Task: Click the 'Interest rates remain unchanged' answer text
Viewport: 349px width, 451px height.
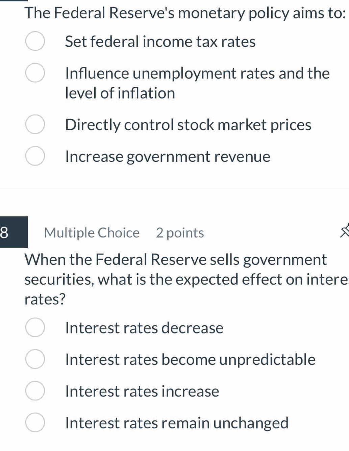Action: tap(177, 423)
